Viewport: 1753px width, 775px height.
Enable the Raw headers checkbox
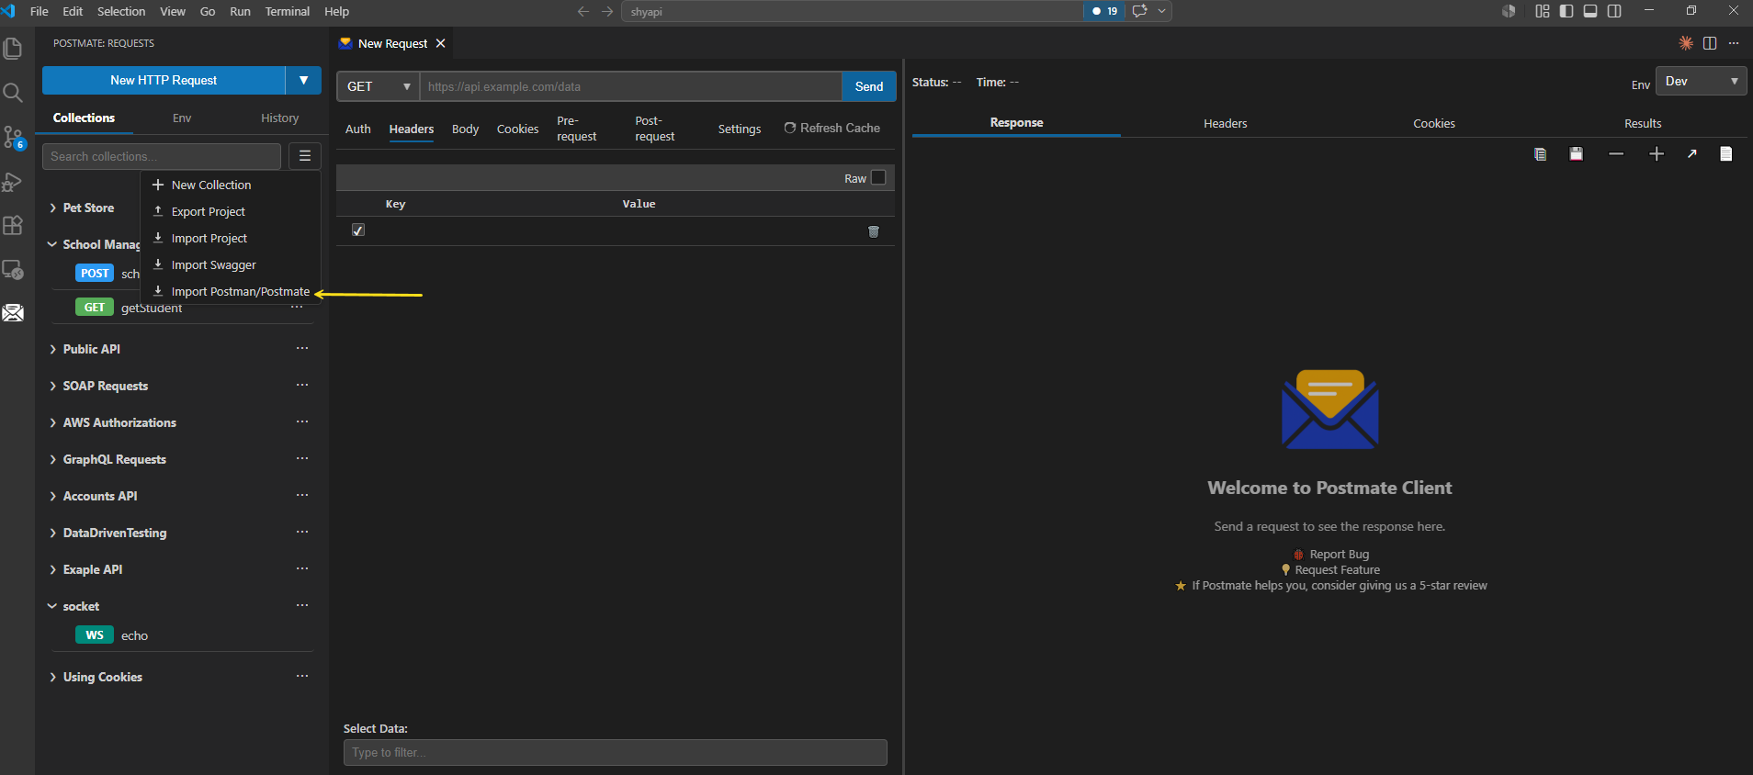(878, 178)
